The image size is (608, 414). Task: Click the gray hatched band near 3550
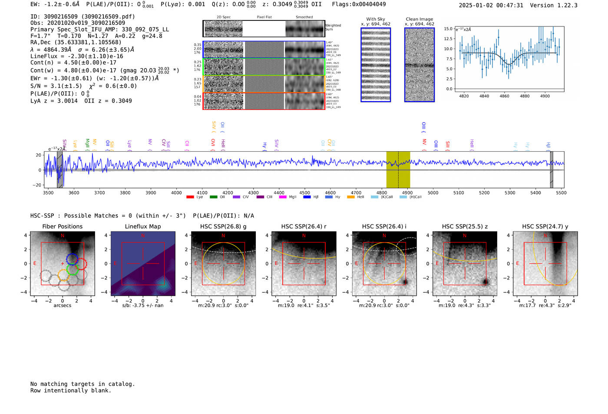60,169
